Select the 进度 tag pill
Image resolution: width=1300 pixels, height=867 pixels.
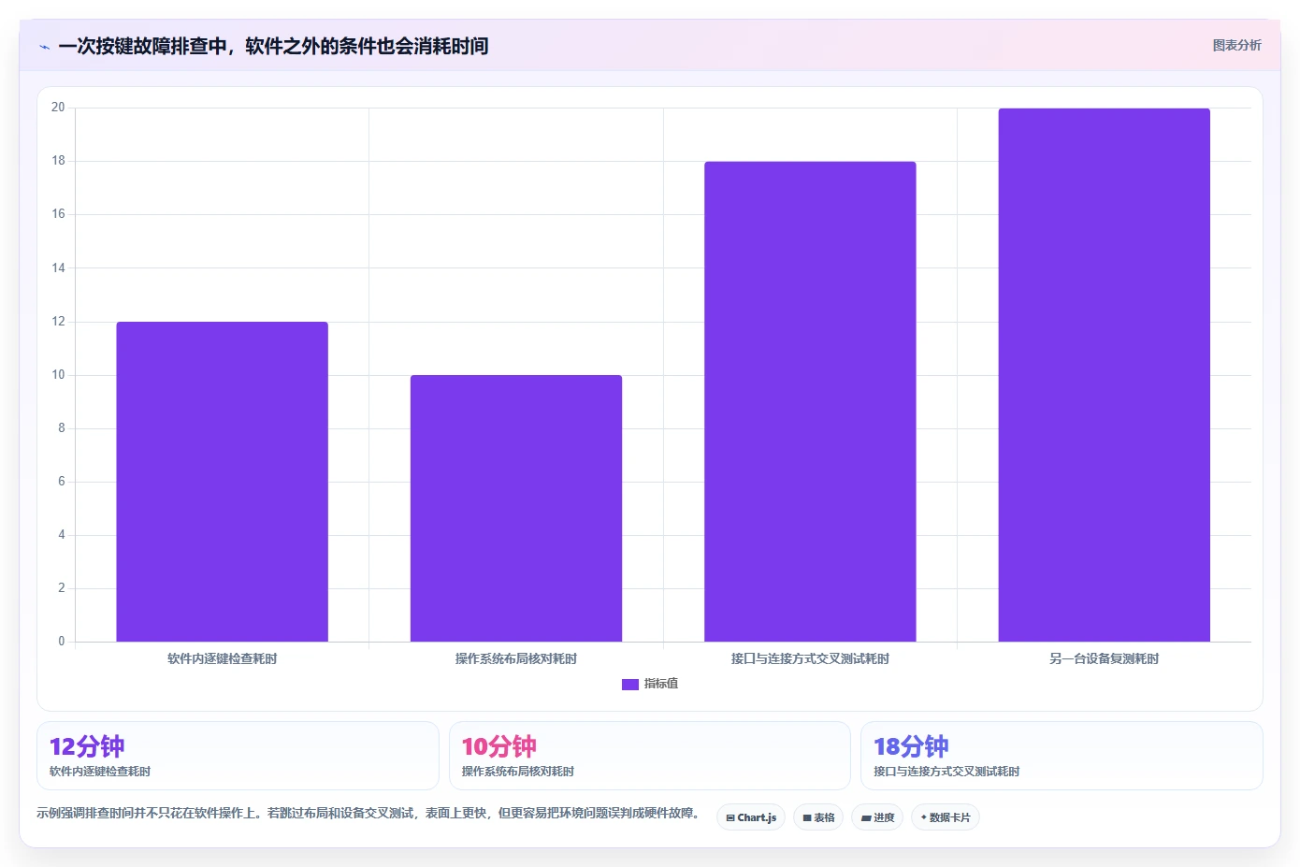(x=877, y=817)
